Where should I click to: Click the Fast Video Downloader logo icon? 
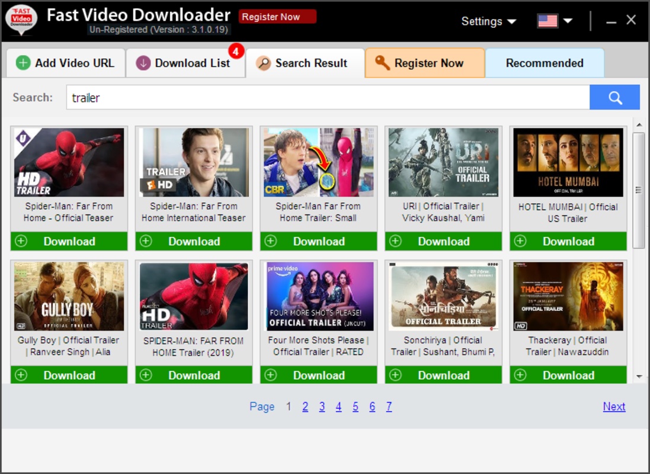coord(21,21)
